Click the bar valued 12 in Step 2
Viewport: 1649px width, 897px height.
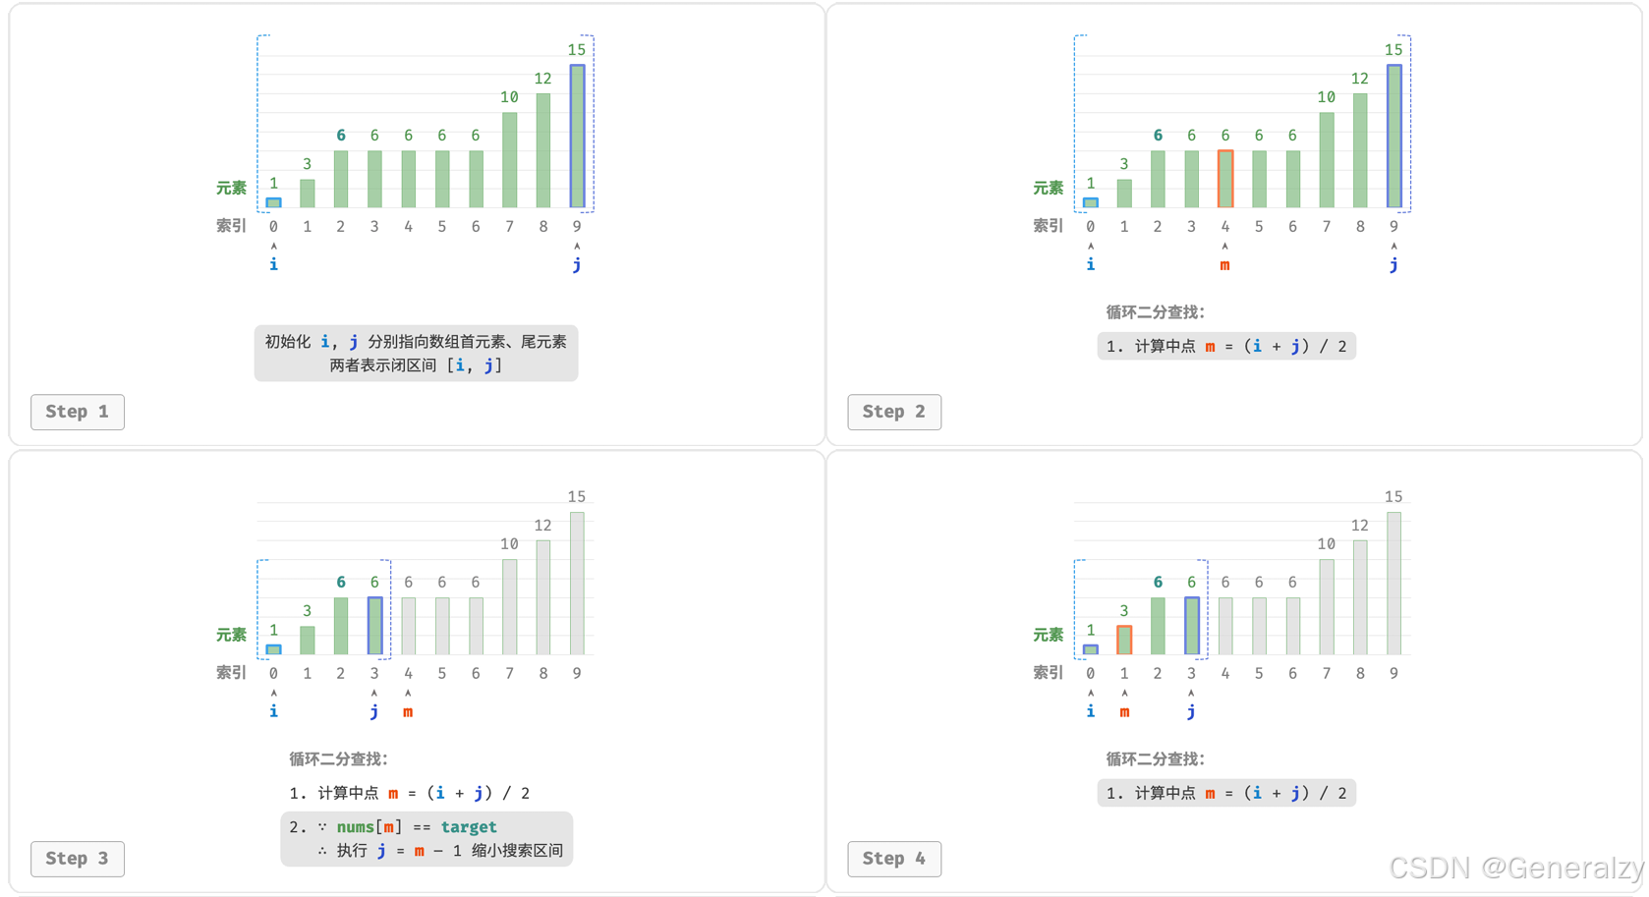click(x=1360, y=150)
